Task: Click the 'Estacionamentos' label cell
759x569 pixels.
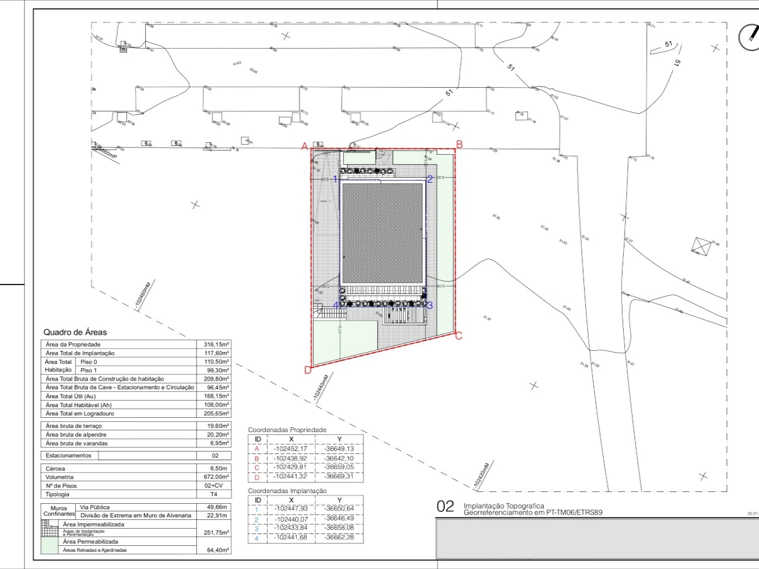Action: coord(69,456)
